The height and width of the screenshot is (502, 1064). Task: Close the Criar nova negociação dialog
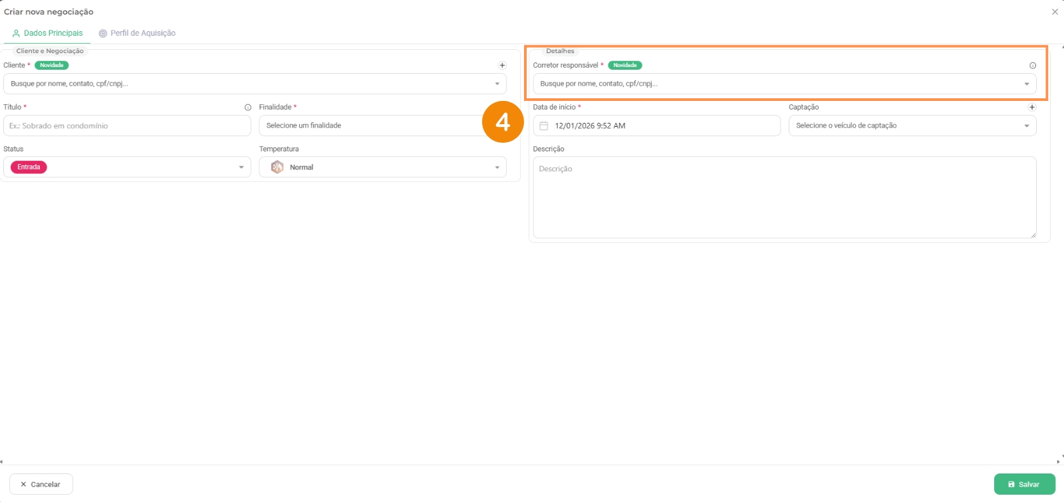pos(1055,12)
